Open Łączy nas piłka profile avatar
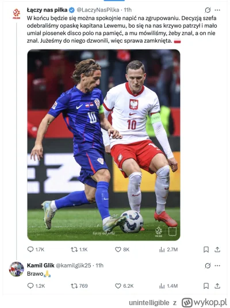 pos(17,14)
